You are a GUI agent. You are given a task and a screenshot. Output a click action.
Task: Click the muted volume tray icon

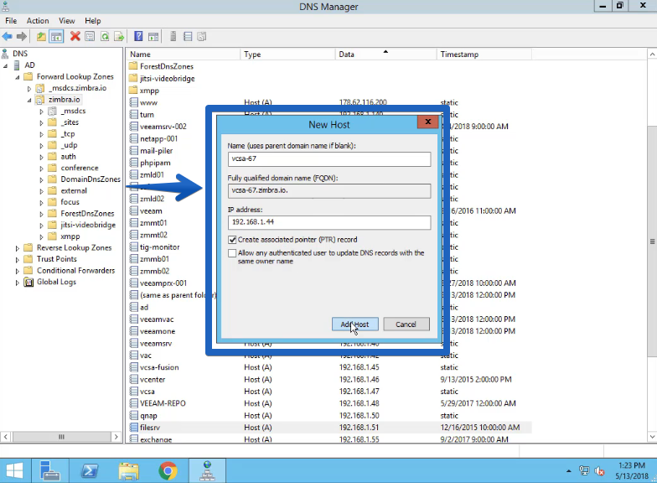coord(600,471)
